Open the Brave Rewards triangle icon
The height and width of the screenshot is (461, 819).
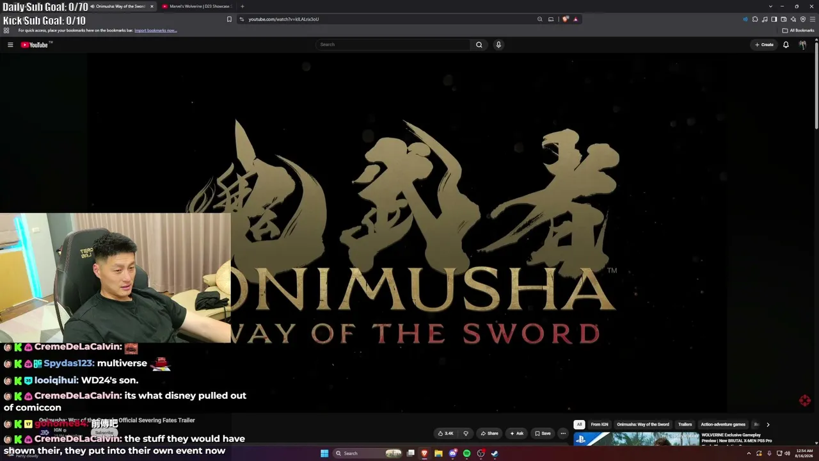(575, 19)
